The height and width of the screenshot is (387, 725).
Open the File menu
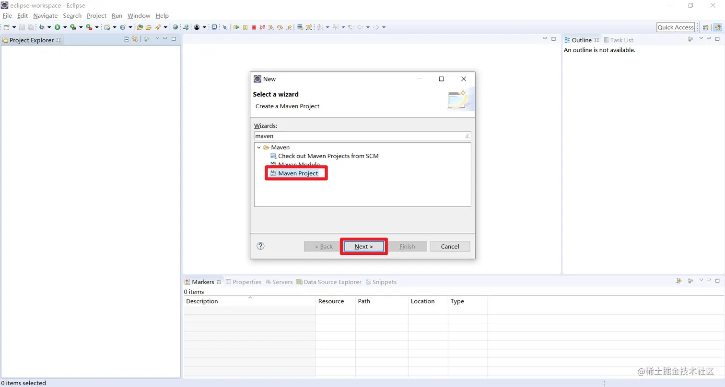pos(7,16)
